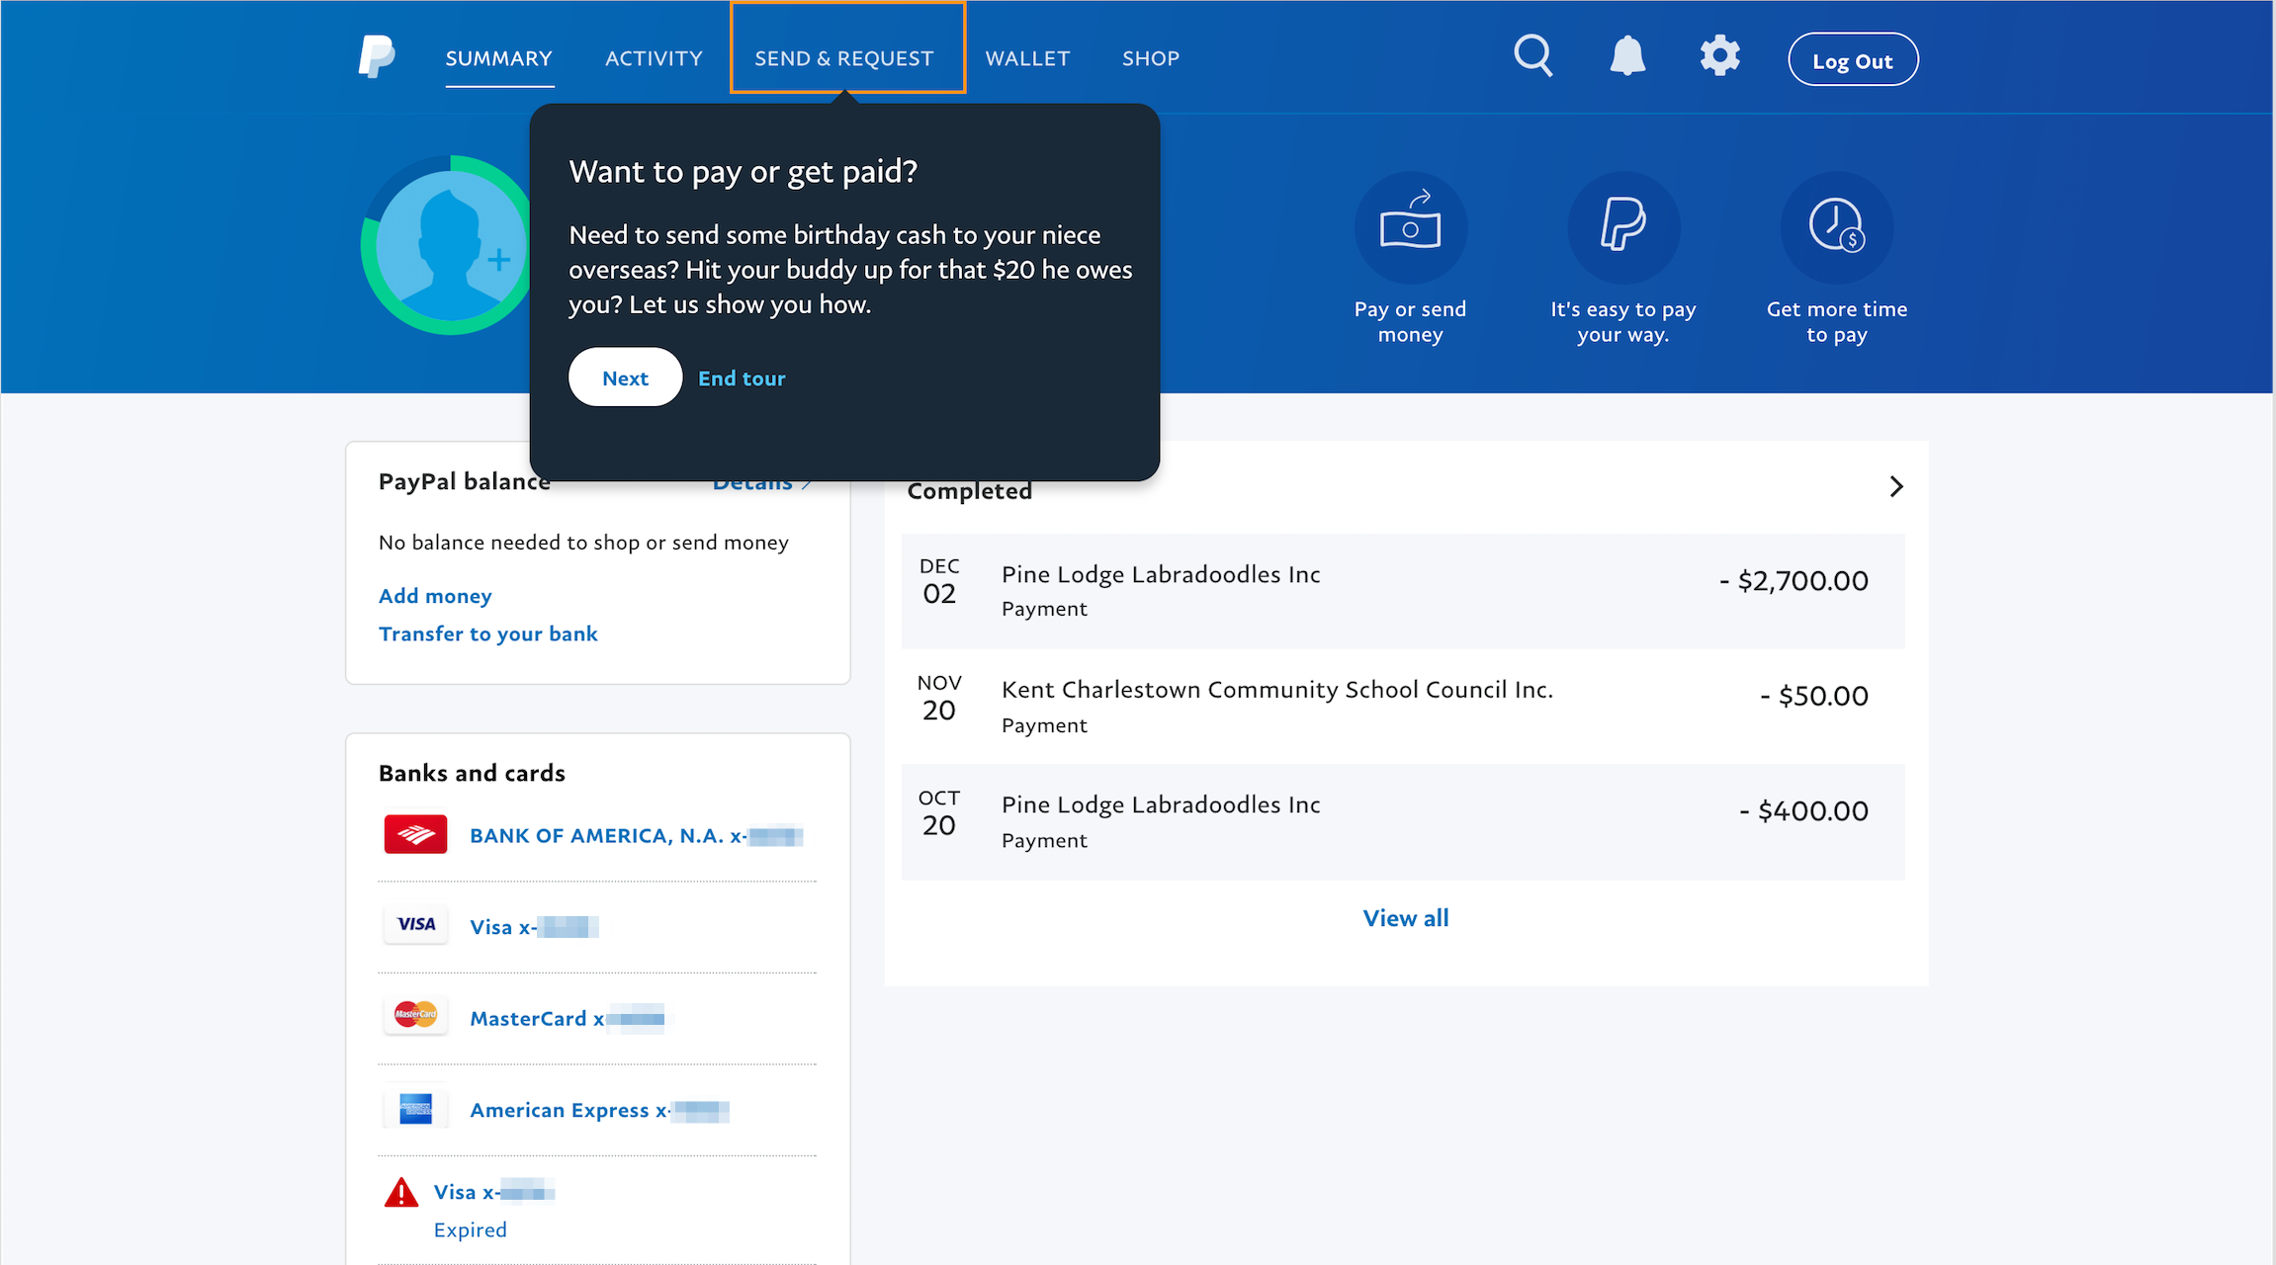This screenshot has width=2276, height=1265.
Task: Click the It's easy to pay icon
Action: 1623,227
